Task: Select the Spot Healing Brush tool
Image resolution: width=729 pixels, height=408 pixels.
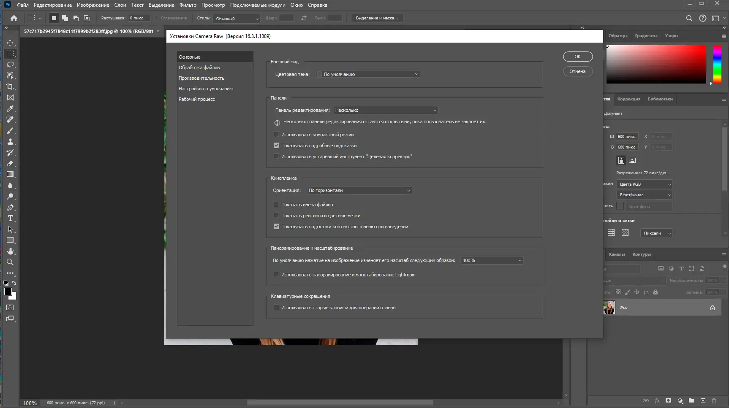Action: [x=10, y=119]
